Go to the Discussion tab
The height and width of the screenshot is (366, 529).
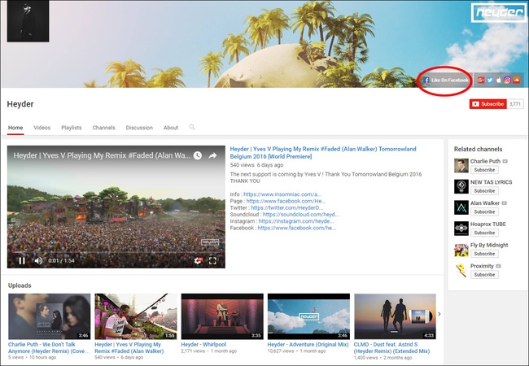(x=139, y=128)
